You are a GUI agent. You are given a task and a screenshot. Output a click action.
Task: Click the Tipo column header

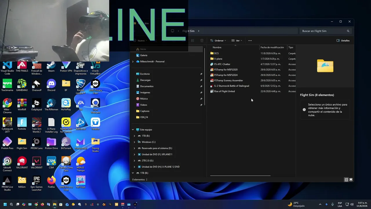(291, 47)
